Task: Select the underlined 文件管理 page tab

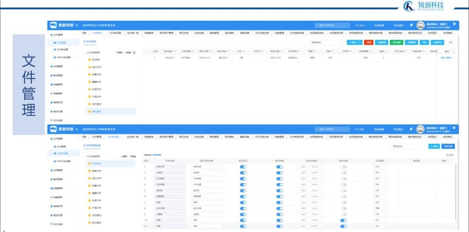Action: pos(90,42)
